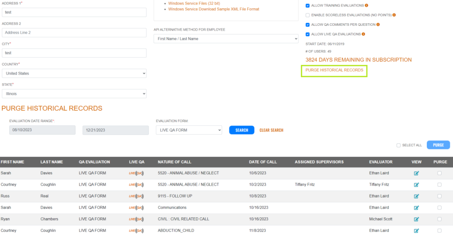Click the Address Line 2 input field
The height and width of the screenshot is (234, 453).
[x=74, y=32]
